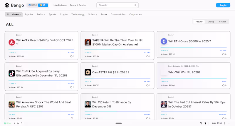Click the search magnifier icon

click(x=135, y=5)
